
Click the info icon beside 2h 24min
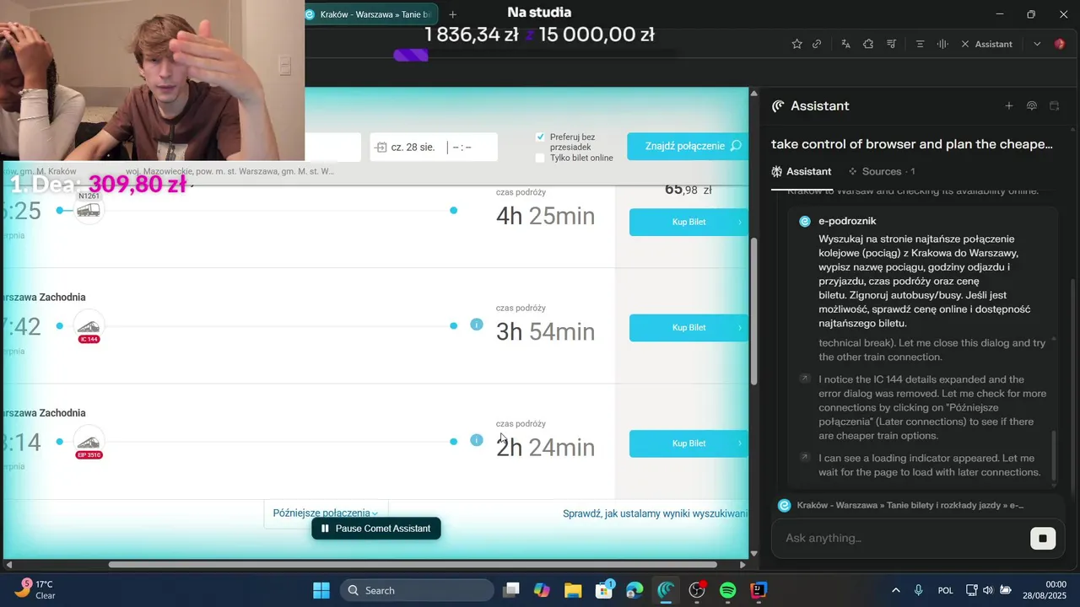click(x=477, y=440)
